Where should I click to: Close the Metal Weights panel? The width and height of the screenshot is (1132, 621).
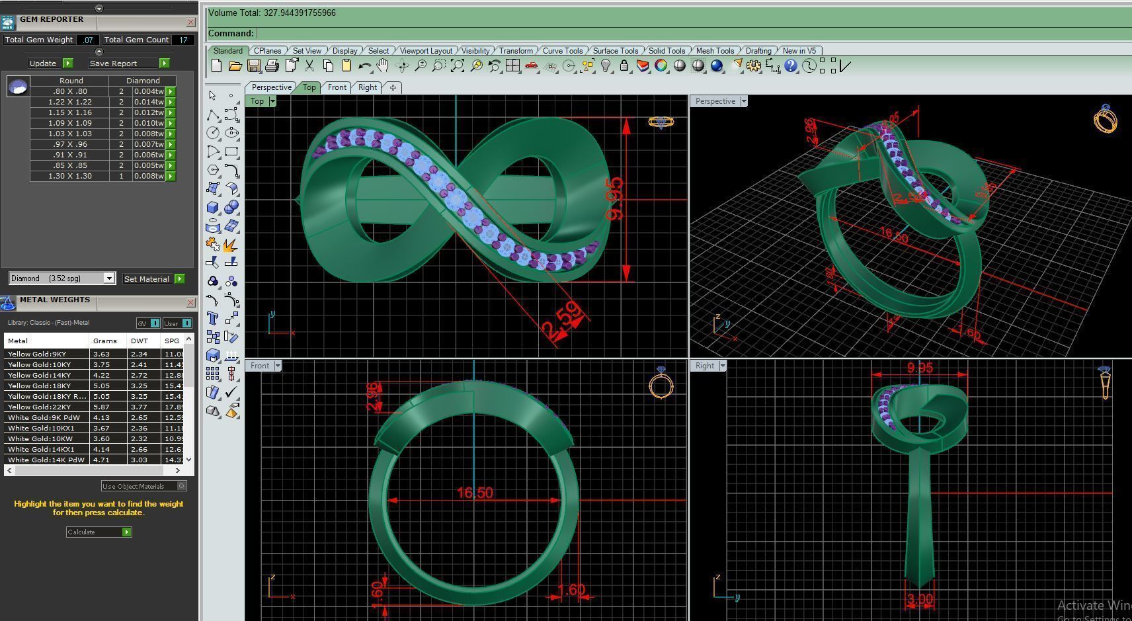tap(191, 302)
